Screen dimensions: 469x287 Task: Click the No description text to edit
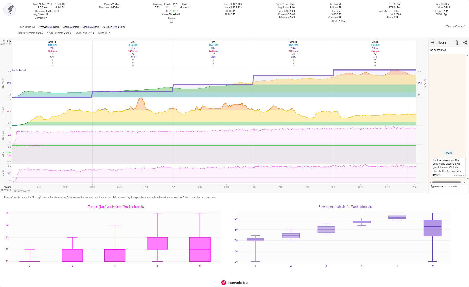(438, 50)
